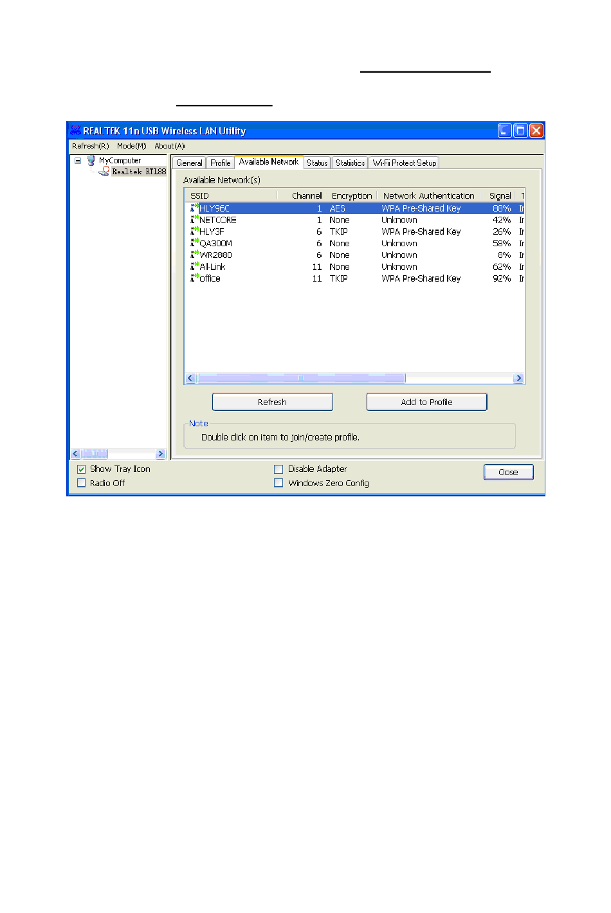This screenshot has width=611, height=913.
Task: Sort by the Channel column header
Action: click(302, 195)
